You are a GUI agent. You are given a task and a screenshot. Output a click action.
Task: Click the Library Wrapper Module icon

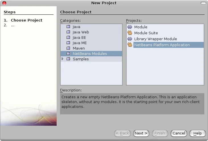pyautogui.click(x=130, y=39)
